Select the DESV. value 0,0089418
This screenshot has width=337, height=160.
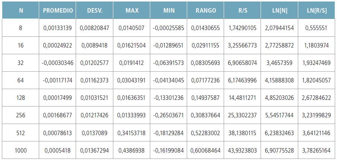(95, 45)
